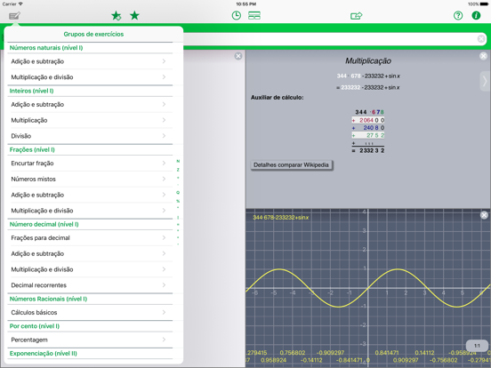
Task: Jump to N in the section index
Action: 178,162
